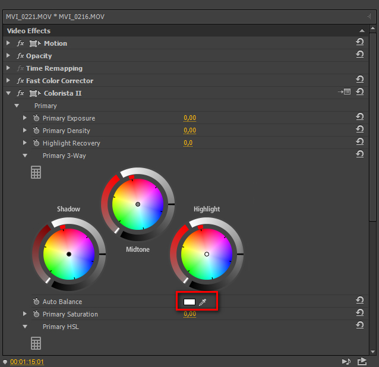Reset Auto Balance setting
This screenshot has height=367, width=379.
click(359, 300)
